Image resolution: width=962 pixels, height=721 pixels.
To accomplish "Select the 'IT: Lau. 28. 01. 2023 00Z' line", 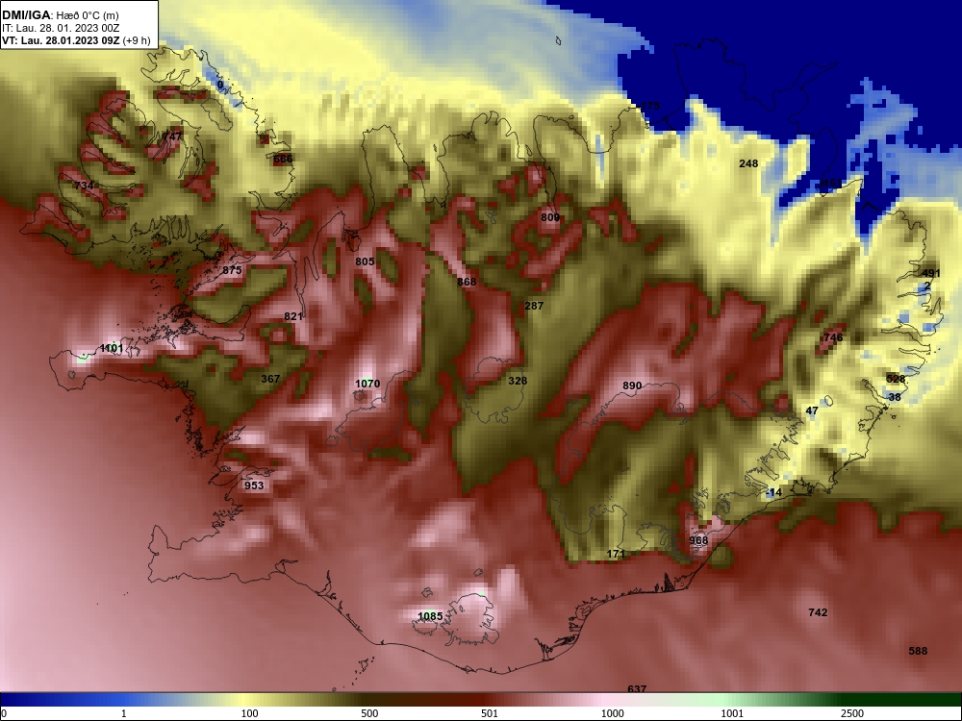I will coord(60,28).
